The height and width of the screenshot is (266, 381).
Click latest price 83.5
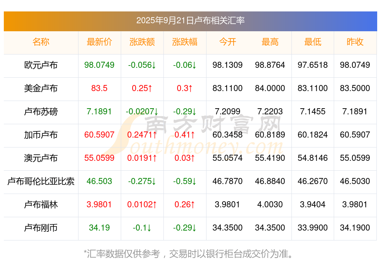pos(99,88)
